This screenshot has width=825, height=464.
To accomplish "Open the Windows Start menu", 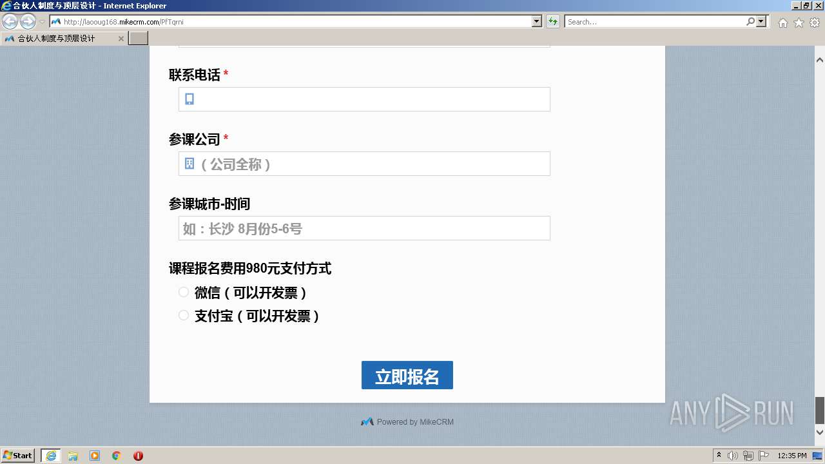I will (x=18, y=456).
